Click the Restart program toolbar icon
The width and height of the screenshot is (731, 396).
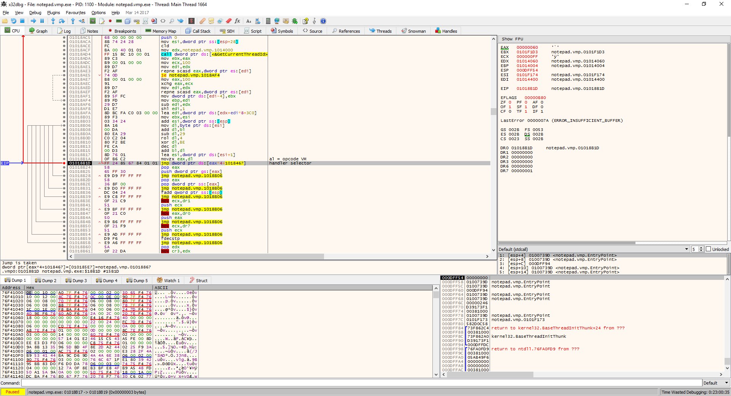coord(13,21)
